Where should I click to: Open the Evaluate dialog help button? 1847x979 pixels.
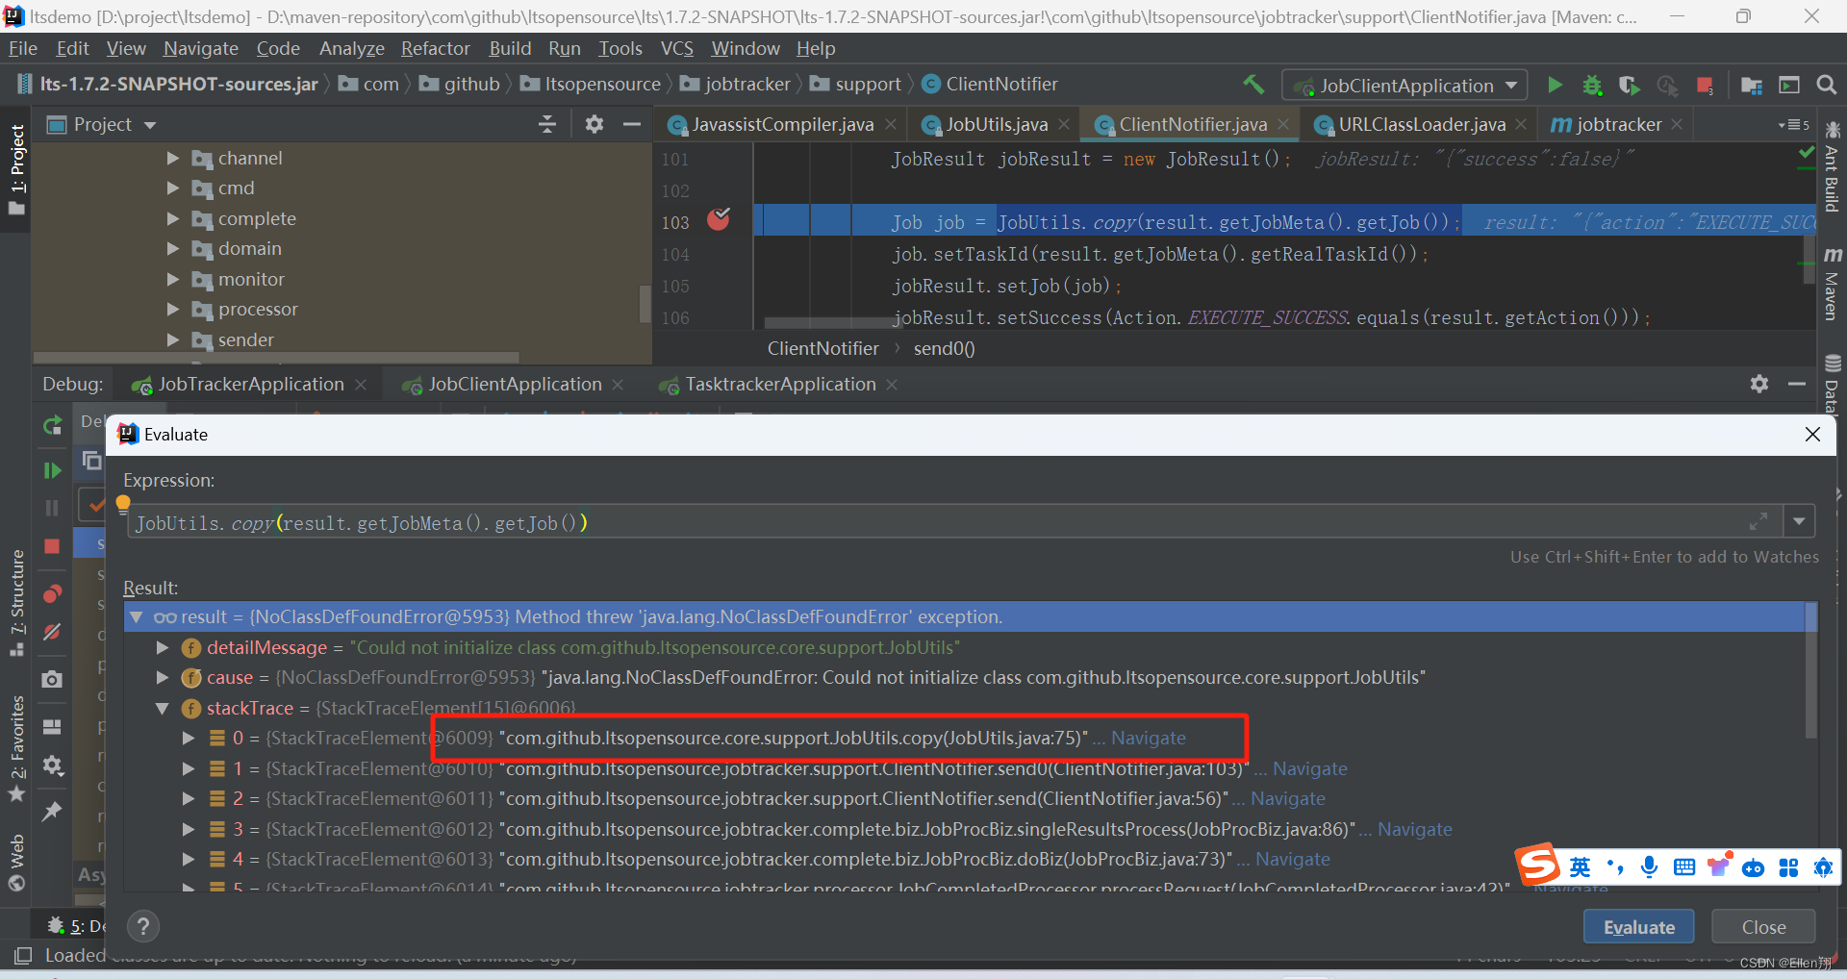pyautogui.click(x=143, y=926)
